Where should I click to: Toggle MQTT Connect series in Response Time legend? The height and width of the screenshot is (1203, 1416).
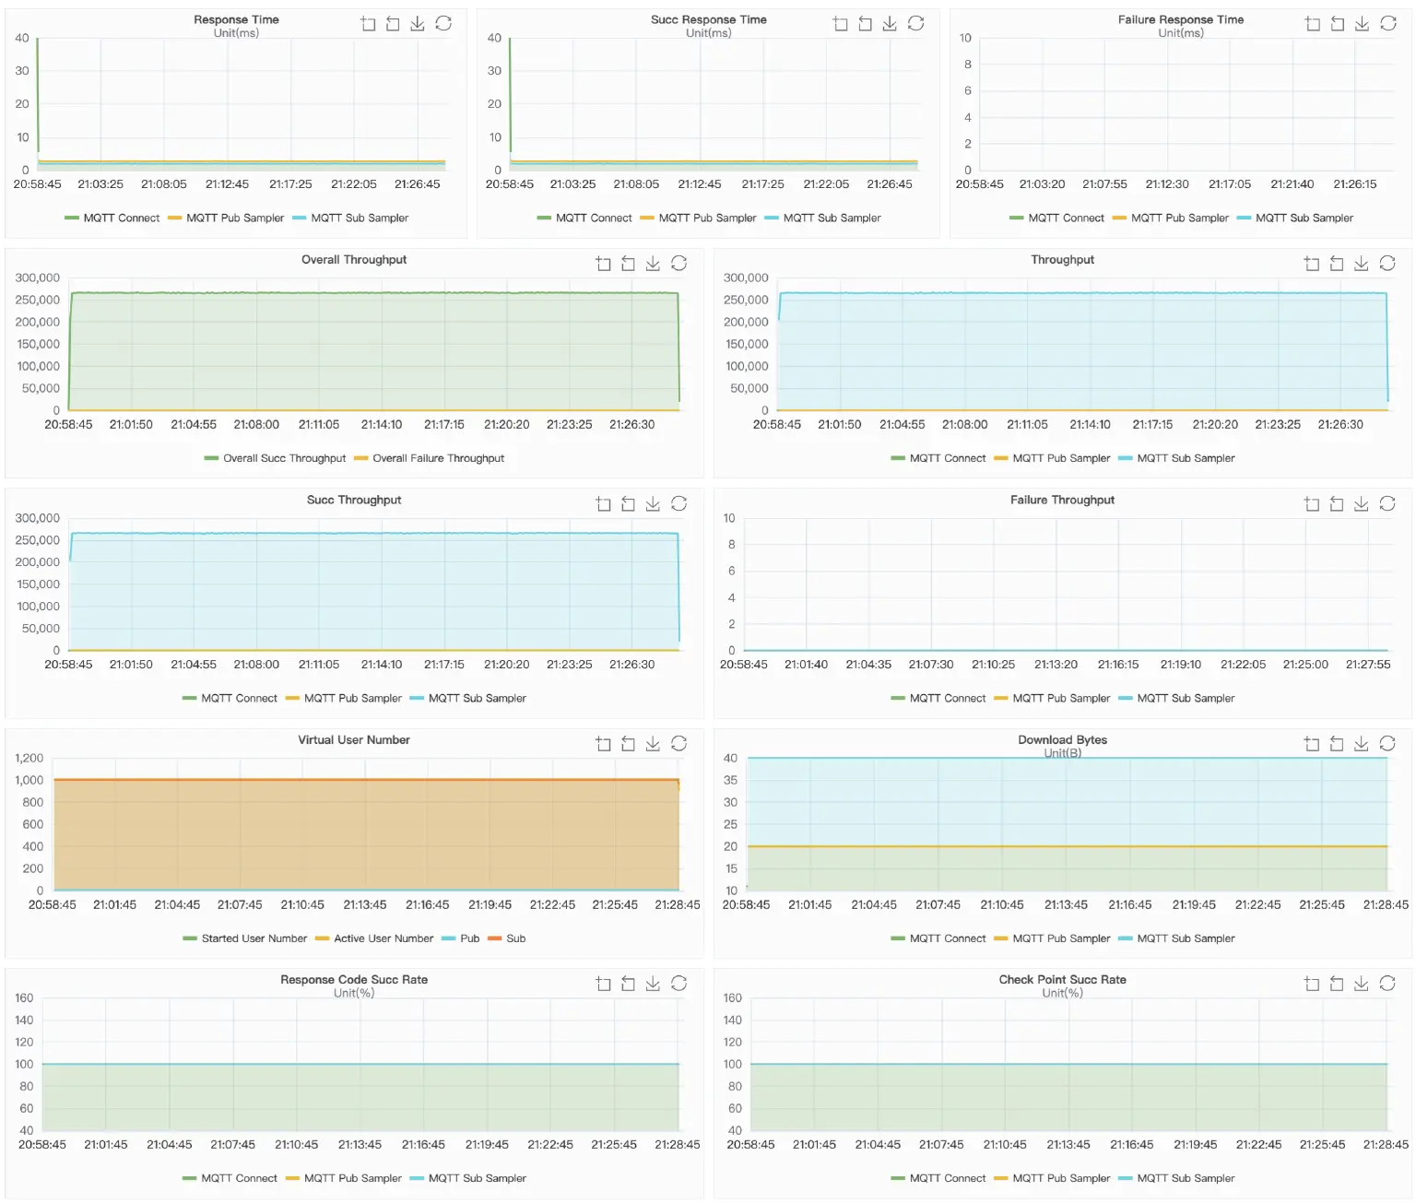tap(121, 218)
